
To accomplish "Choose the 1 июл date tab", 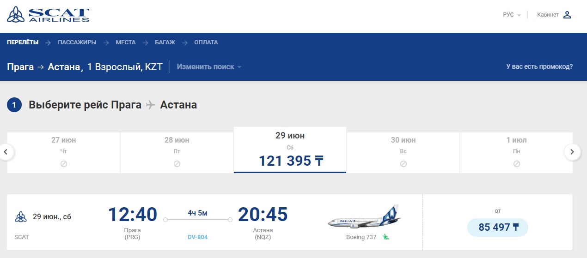I will pos(516,153).
